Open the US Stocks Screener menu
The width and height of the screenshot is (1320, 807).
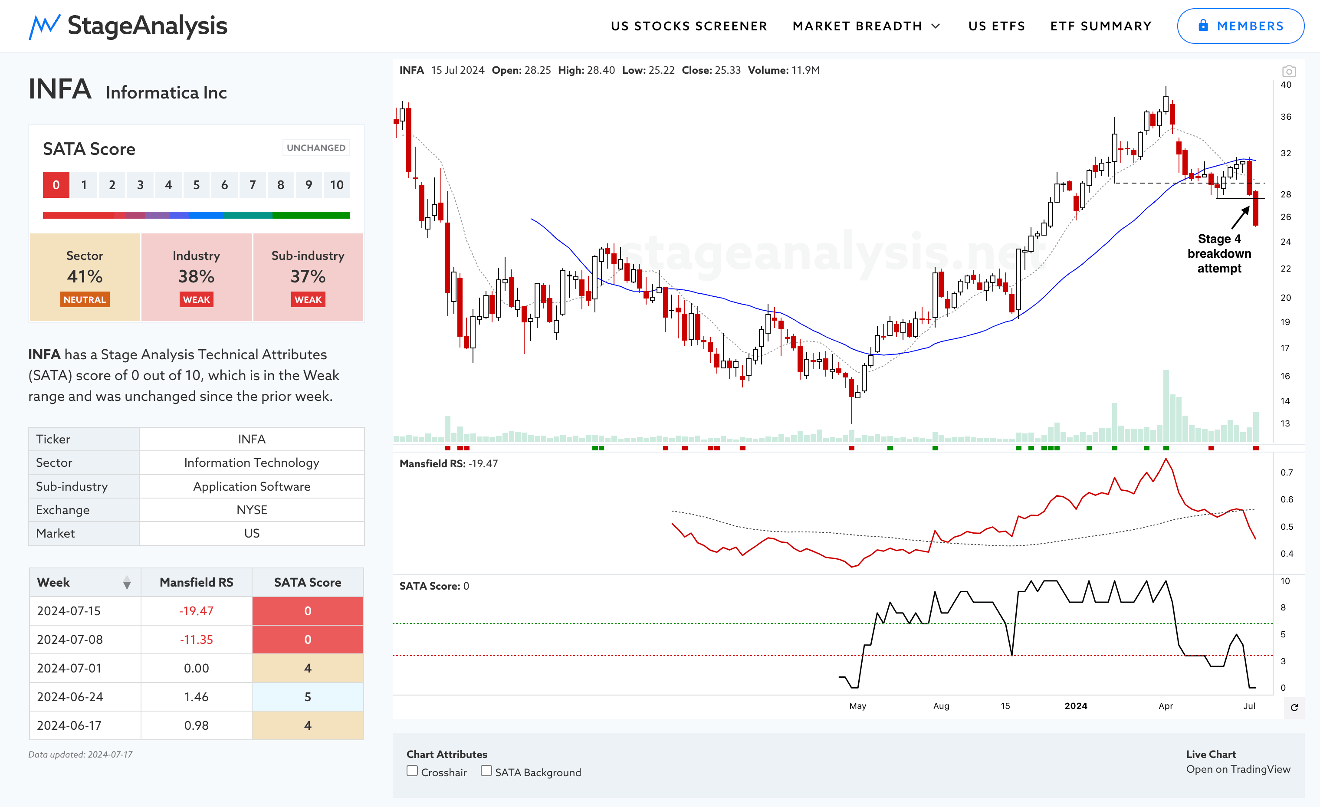point(689,26)
